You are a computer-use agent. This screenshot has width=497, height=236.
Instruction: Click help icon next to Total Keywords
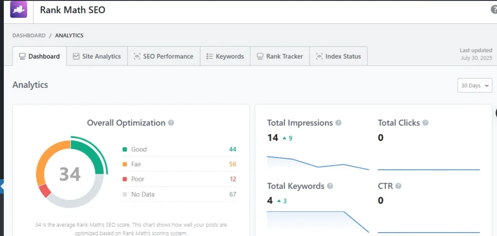[330, 186]
